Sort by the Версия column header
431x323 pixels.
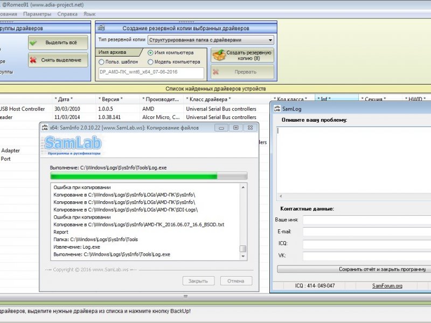(x=118, y=99)
